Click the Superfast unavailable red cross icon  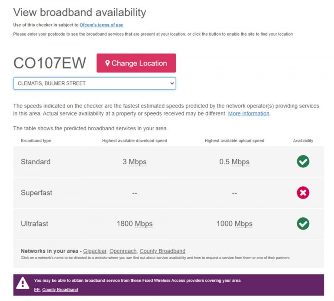click(303, 193)
